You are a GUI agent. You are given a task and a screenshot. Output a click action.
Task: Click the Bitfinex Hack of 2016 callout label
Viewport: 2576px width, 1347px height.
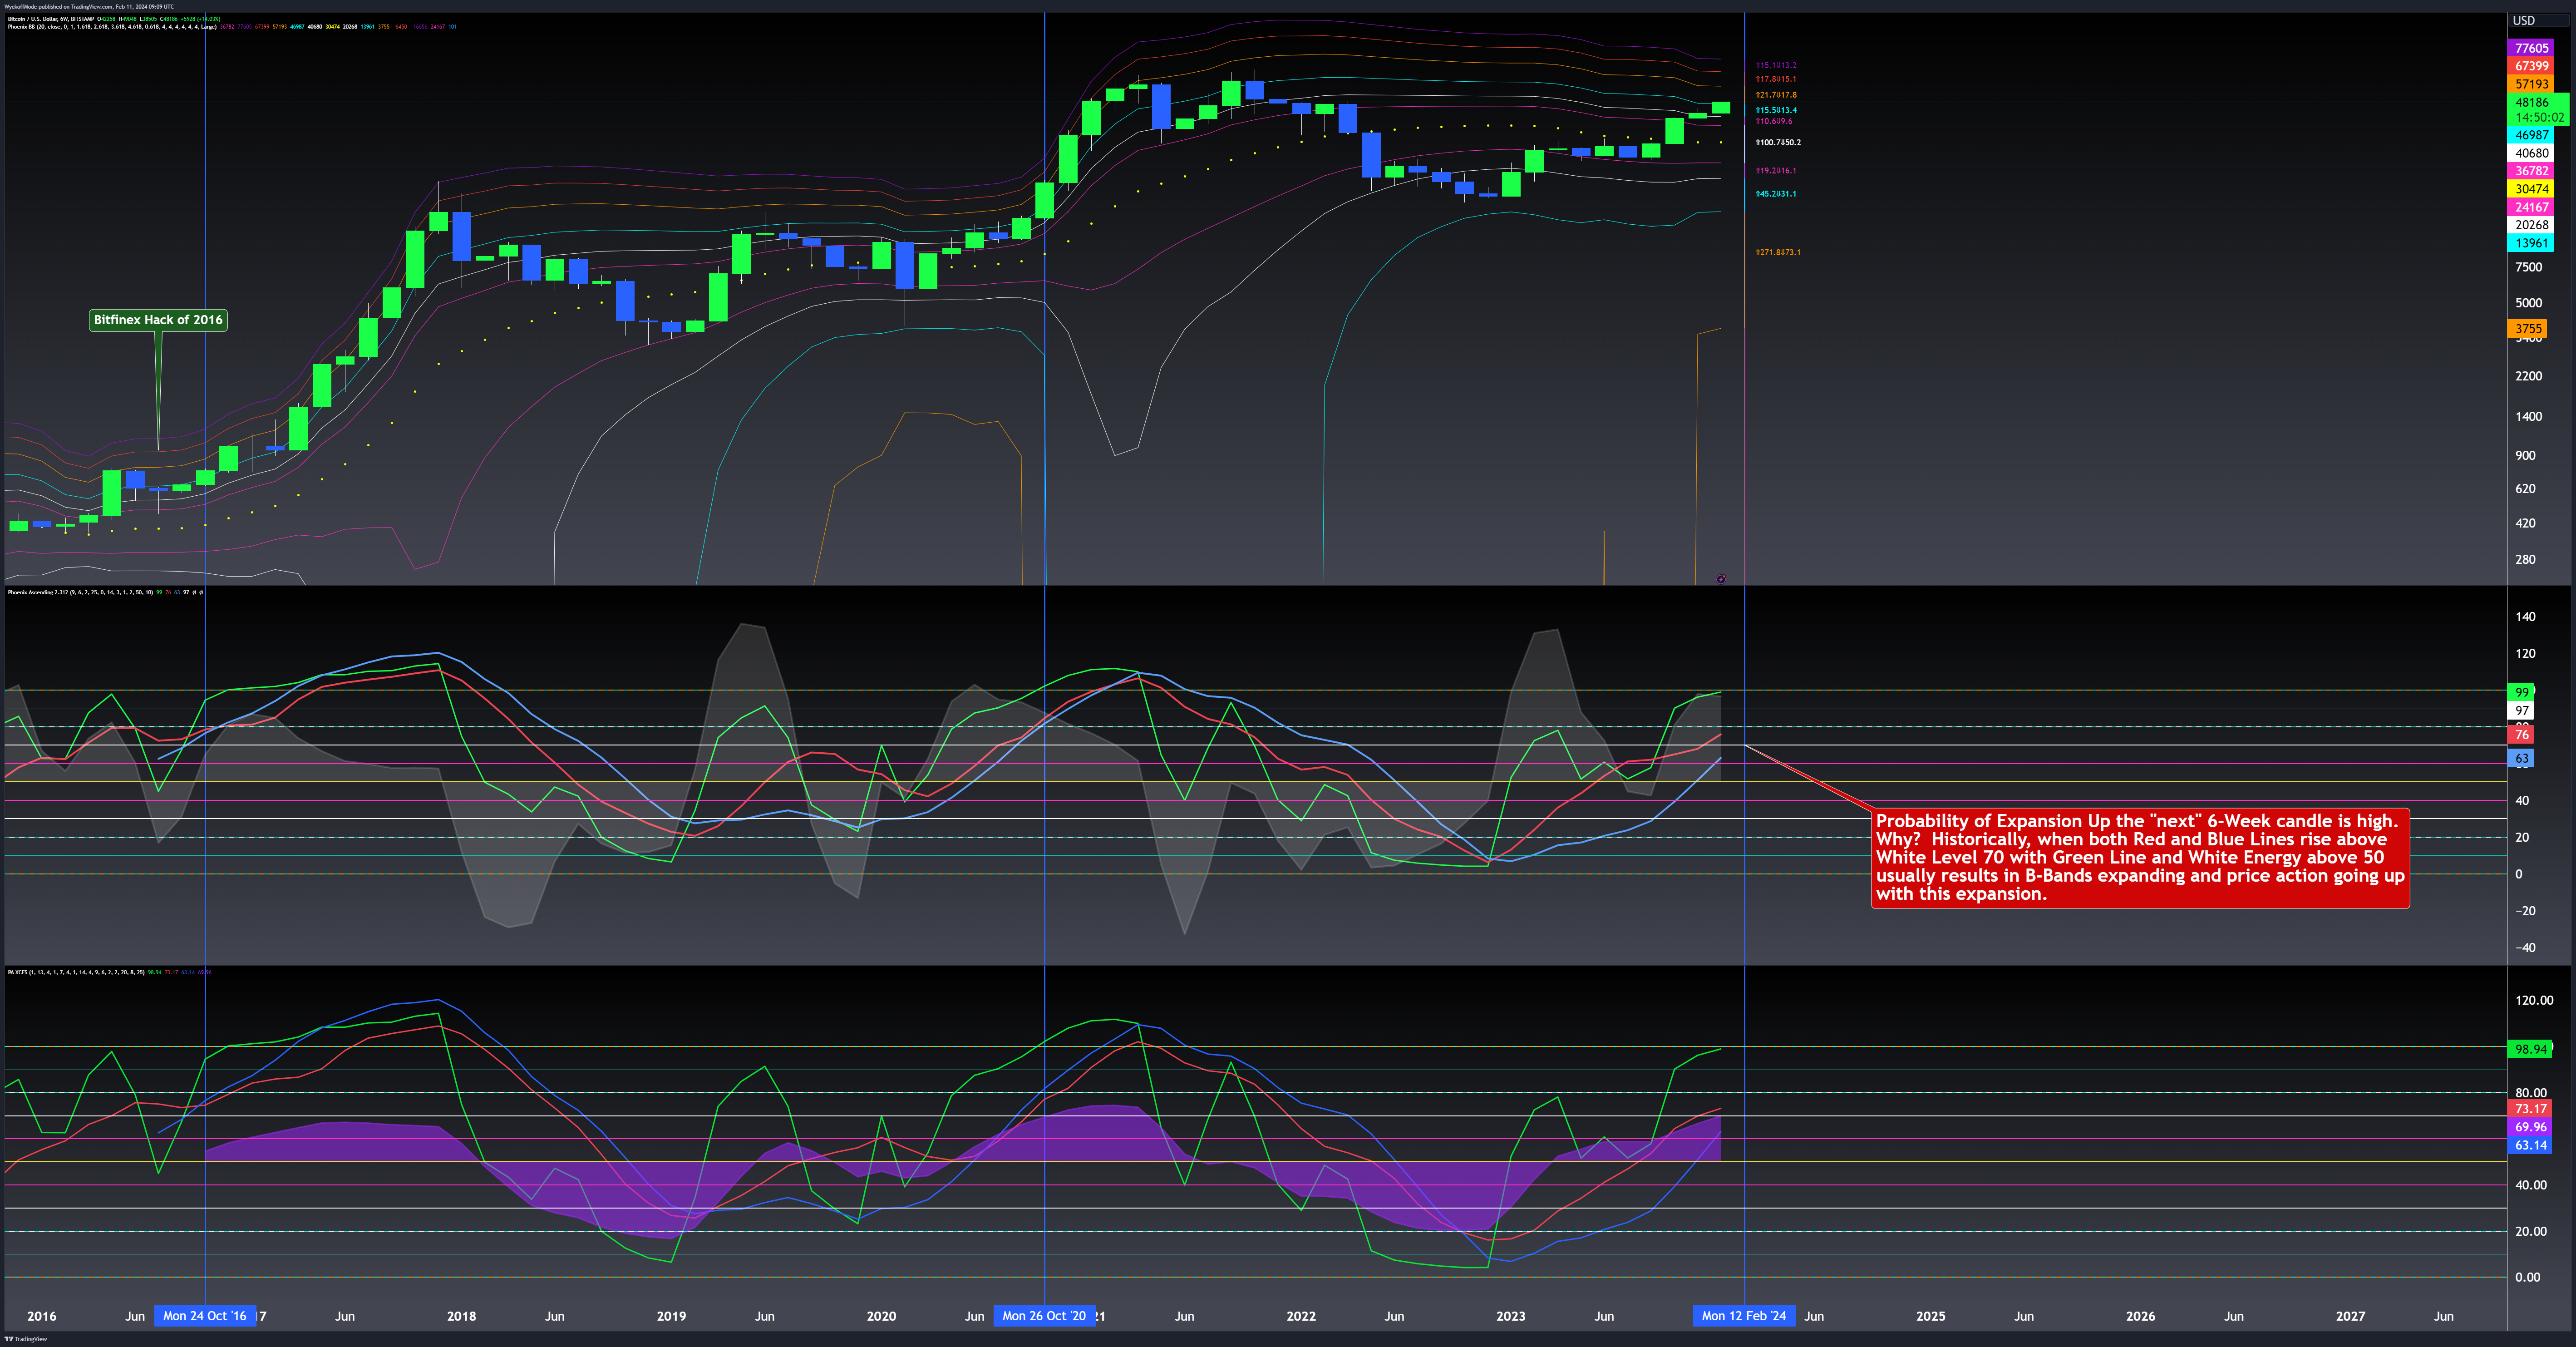158,320
